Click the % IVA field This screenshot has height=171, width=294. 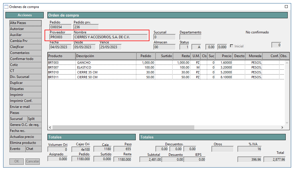click(x=249, y=149)
